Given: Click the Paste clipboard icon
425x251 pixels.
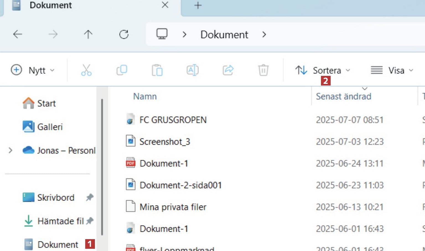Looking at the screenshot, I should click(x=157, y=70).
